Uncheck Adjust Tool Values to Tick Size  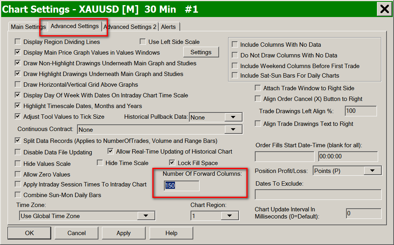tap(18, 116)
